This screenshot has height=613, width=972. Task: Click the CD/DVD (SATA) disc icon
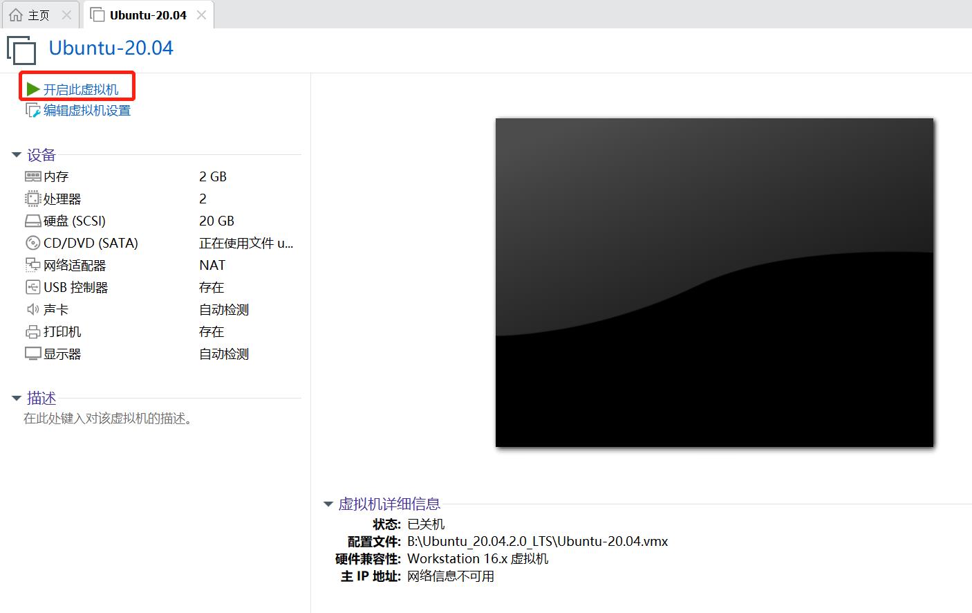point(32,243)
